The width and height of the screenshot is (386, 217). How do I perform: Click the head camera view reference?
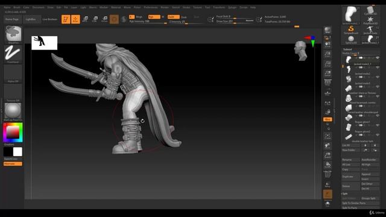tap(301, 51)
